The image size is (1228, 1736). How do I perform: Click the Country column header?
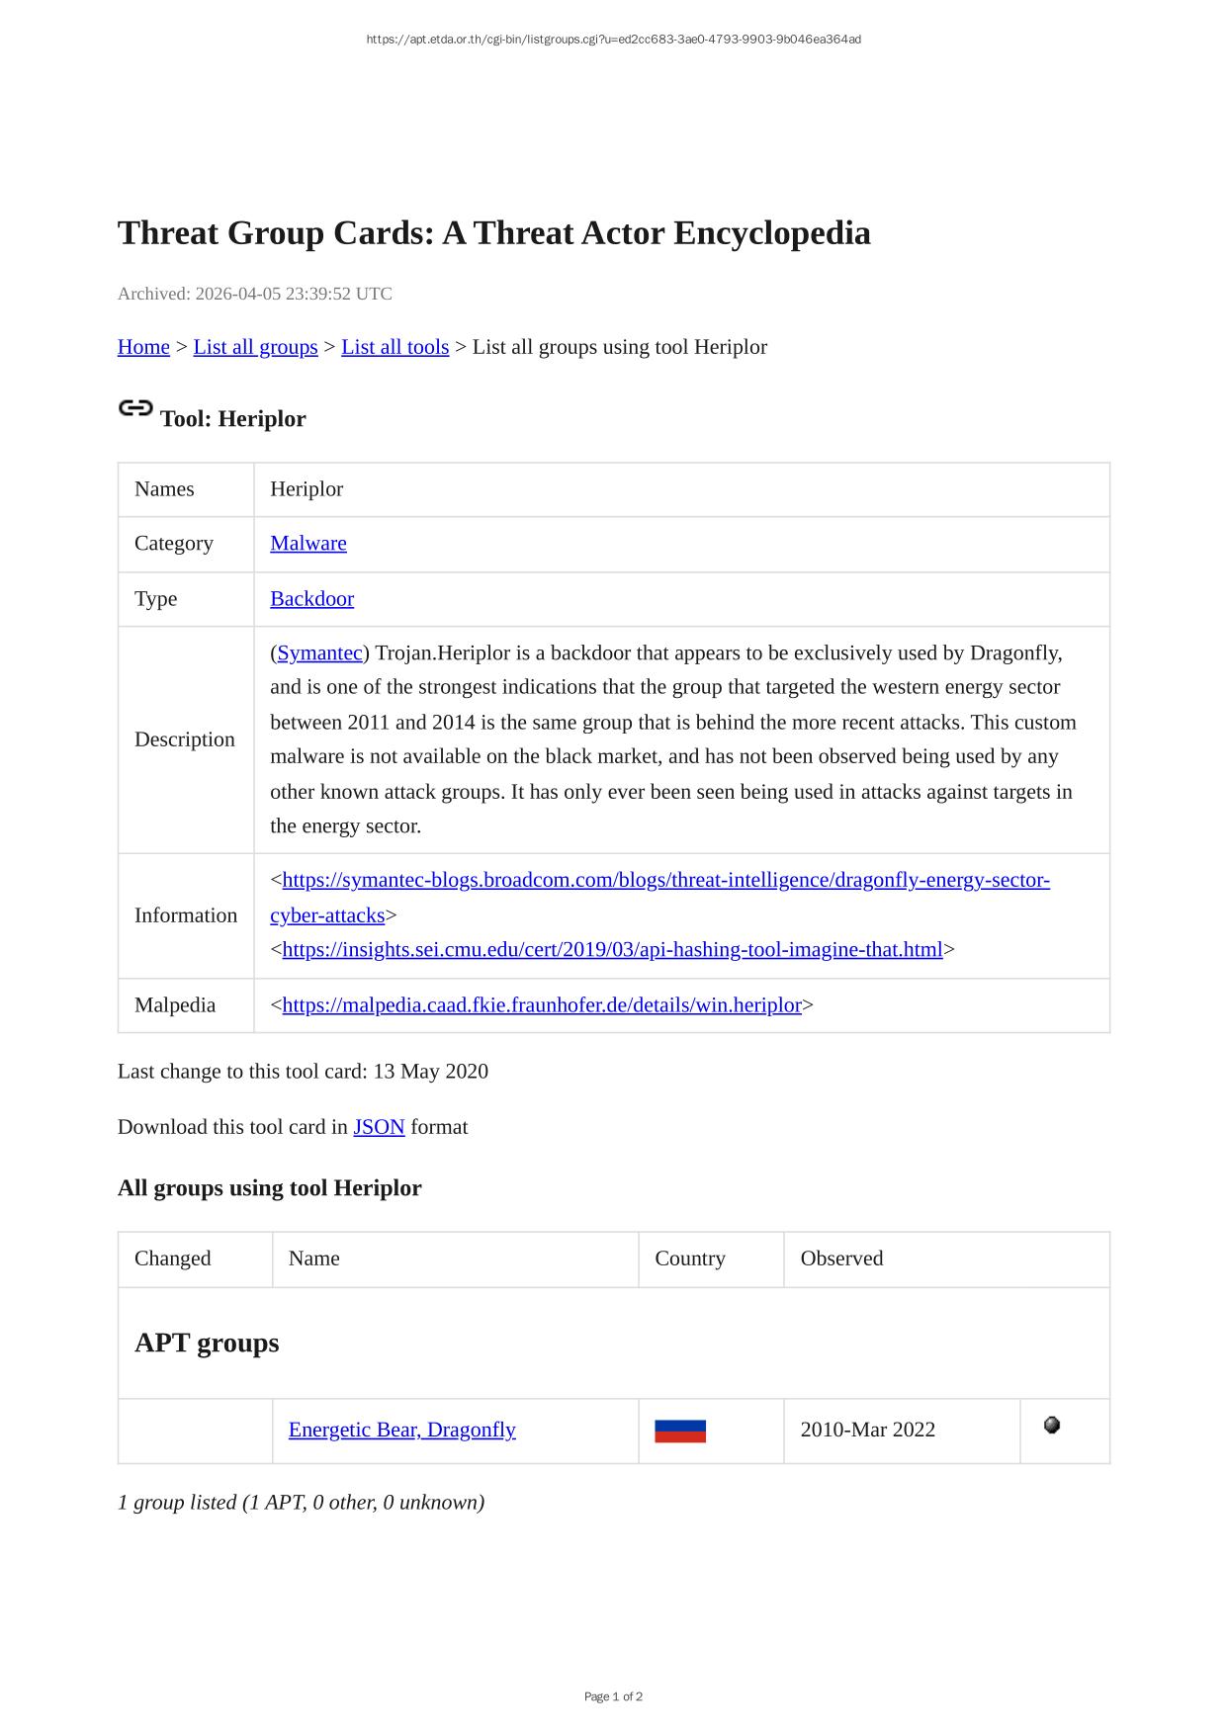point(689,1259)
